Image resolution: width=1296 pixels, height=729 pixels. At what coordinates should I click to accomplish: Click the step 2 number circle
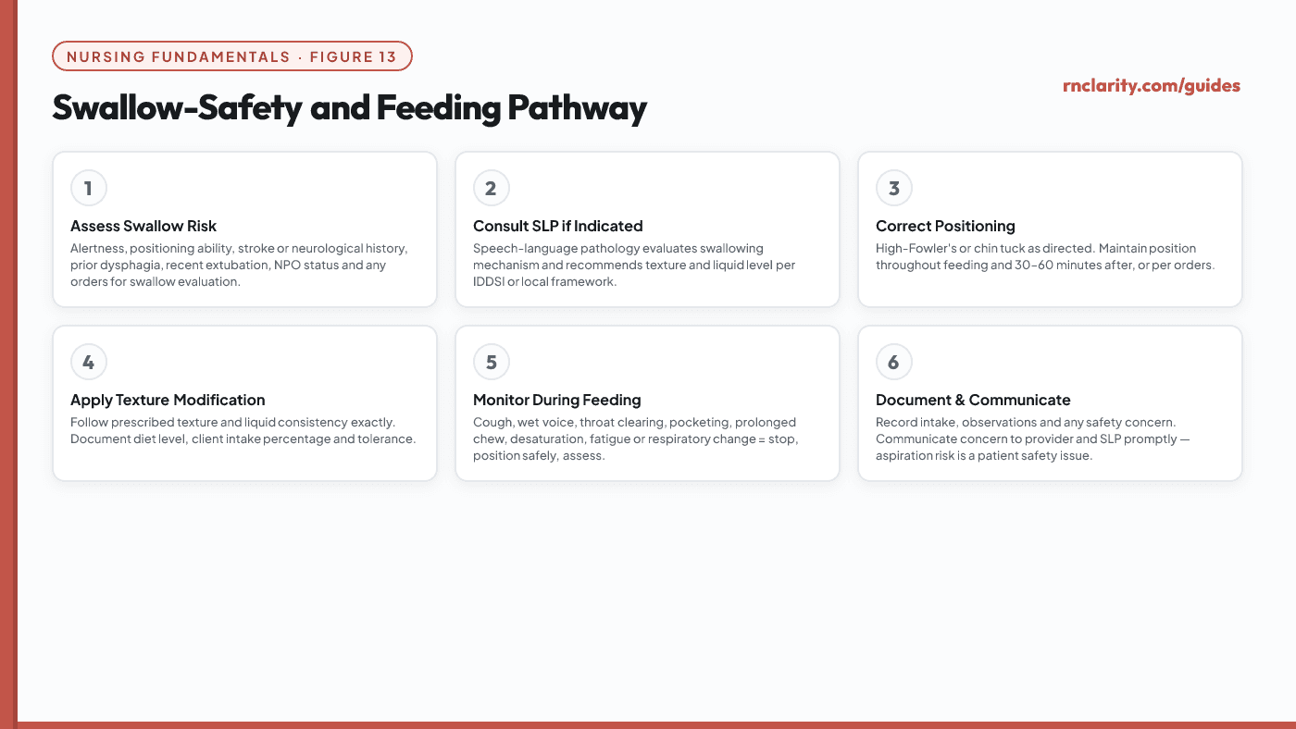[492, 189]
